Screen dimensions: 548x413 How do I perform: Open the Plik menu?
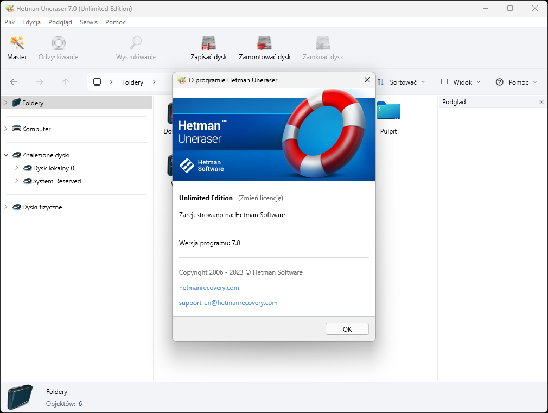point(9,22)
